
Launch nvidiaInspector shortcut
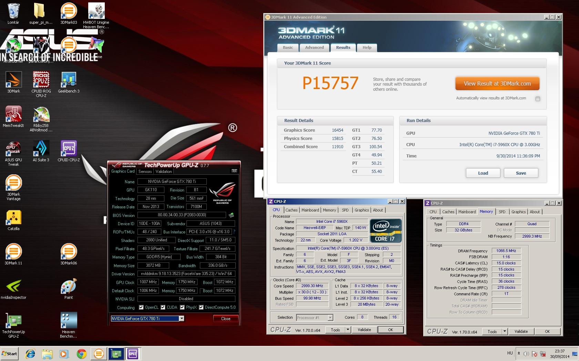[13, 288]
